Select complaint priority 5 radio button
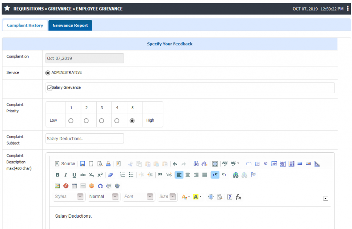Viewport: 352px width, 229px height. coord(132,121)
